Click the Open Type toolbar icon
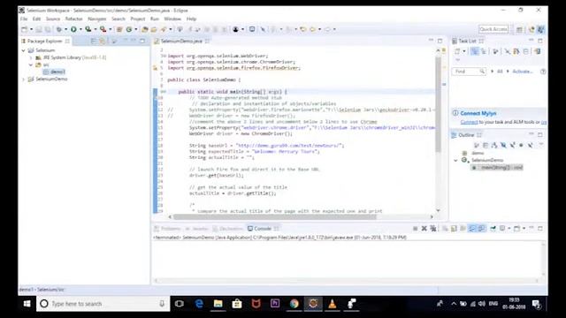 (x=145, y=29)
